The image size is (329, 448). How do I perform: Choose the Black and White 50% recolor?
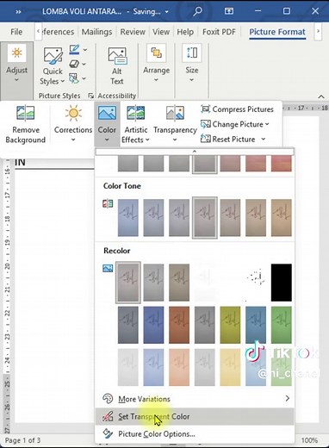[256, 283]
